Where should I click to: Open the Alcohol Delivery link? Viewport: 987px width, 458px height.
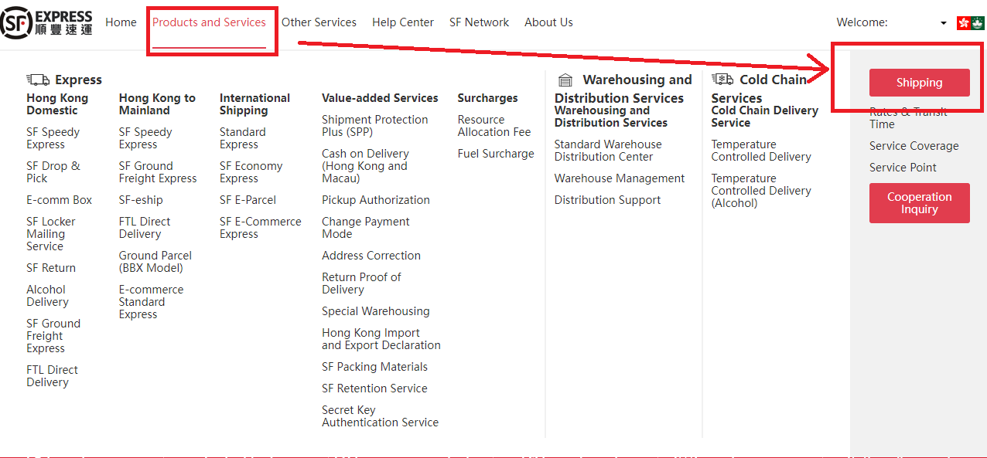47,296
